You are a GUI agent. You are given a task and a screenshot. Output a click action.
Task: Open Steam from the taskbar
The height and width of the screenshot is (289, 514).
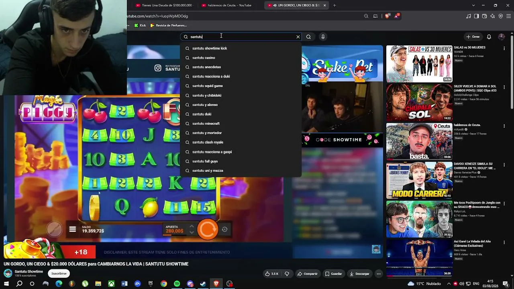(x=203, y=284)
